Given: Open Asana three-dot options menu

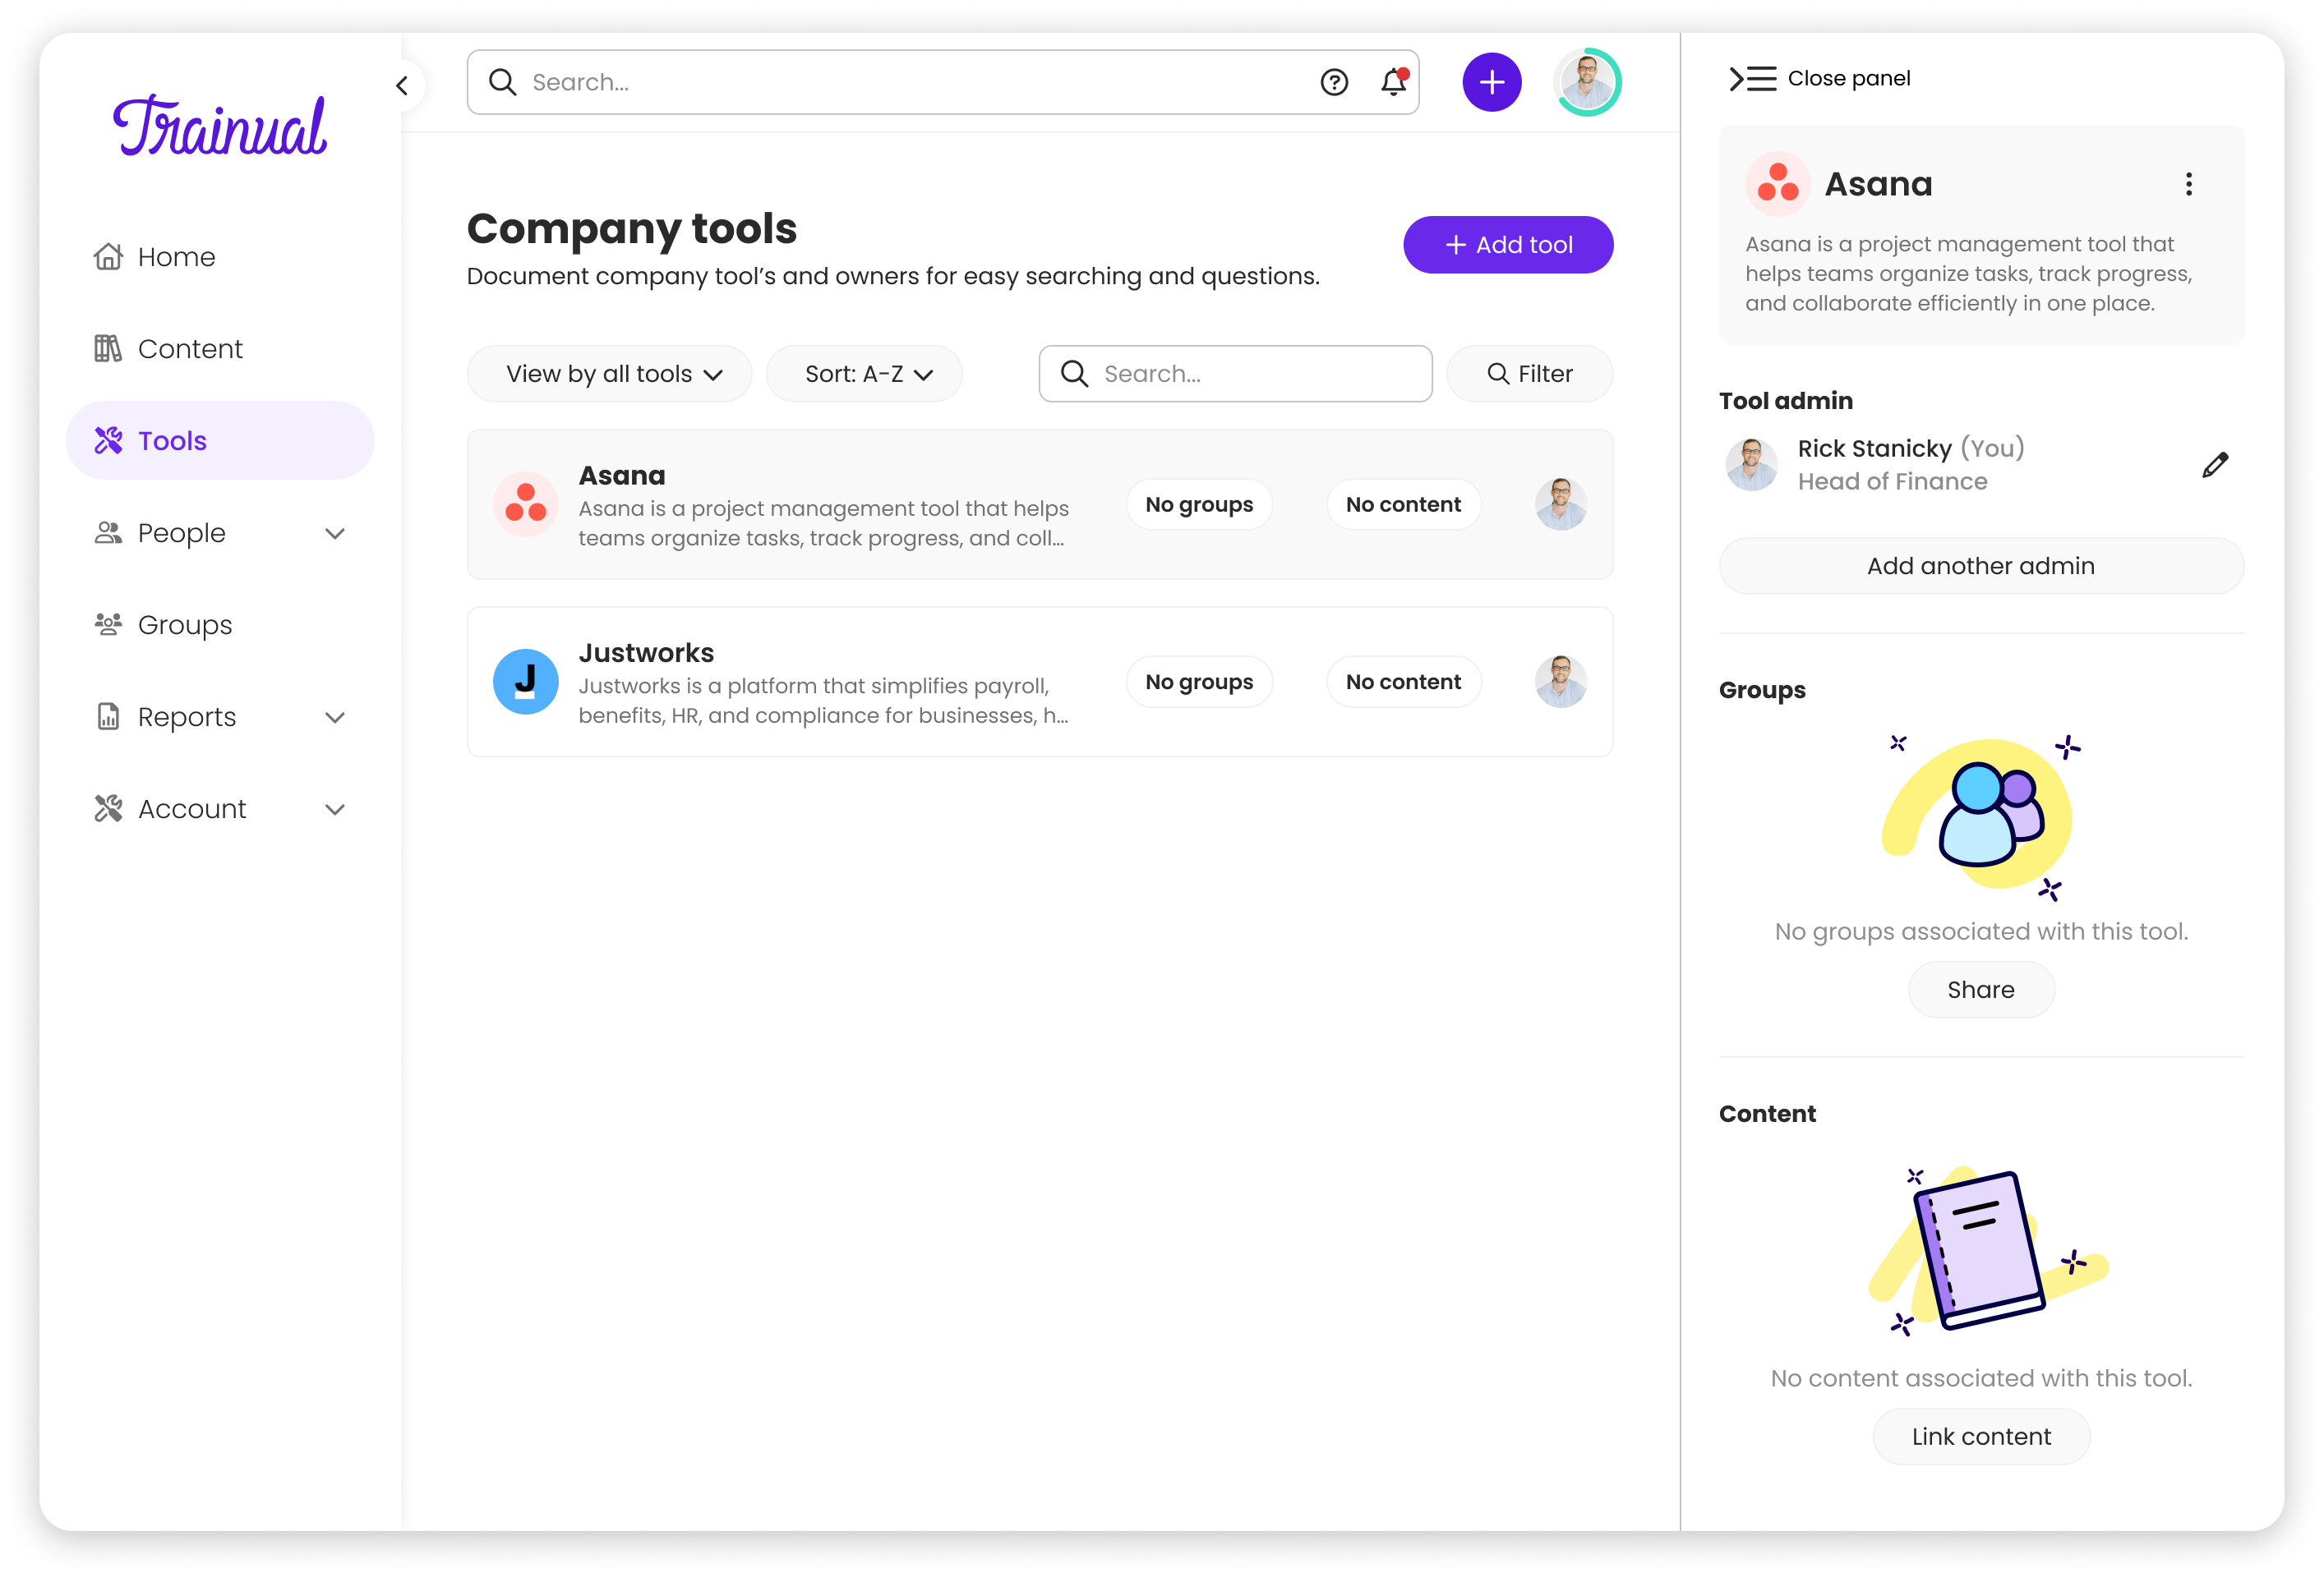Looking at the screenshot, I should [x=2188, y=184].
